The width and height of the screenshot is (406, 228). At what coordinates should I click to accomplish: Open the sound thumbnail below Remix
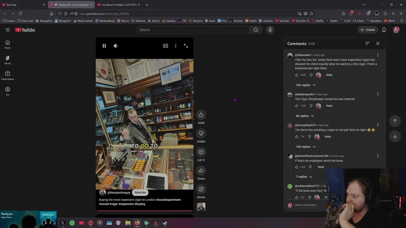(201, 207)
